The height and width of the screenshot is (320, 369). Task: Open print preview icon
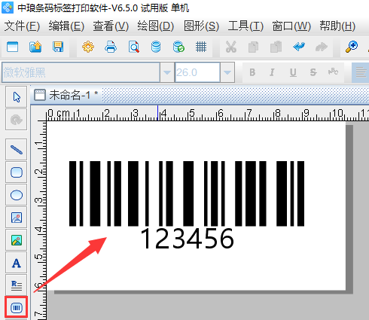coord(133,47)
